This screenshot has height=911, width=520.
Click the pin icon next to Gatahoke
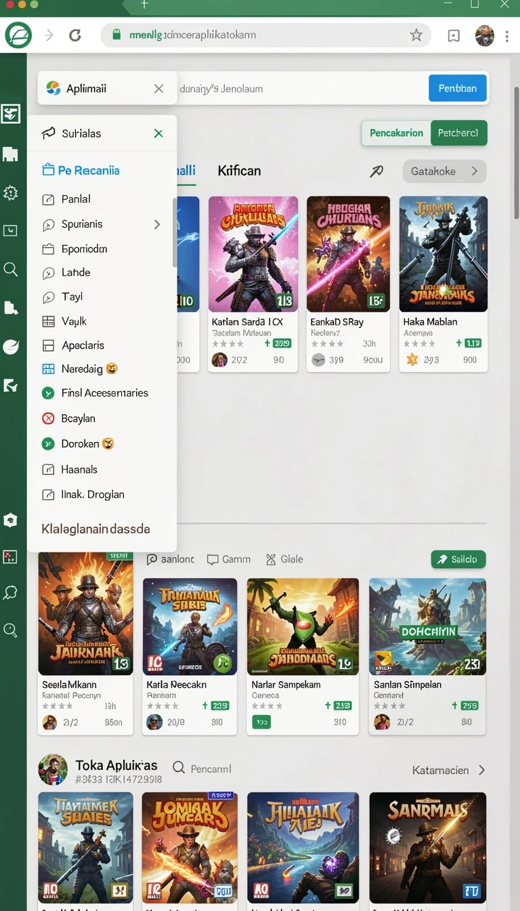click(376, 171)
